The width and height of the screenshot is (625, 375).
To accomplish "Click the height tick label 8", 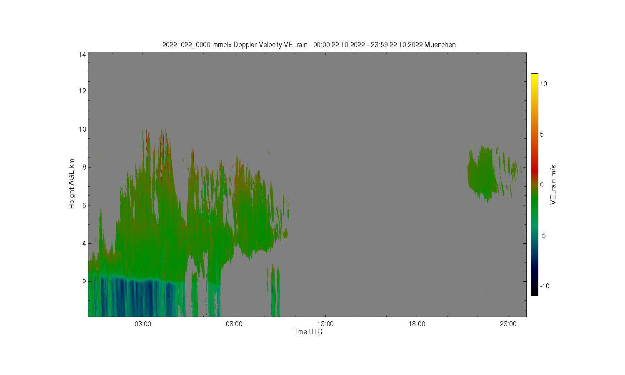I will tap(84, 167).
